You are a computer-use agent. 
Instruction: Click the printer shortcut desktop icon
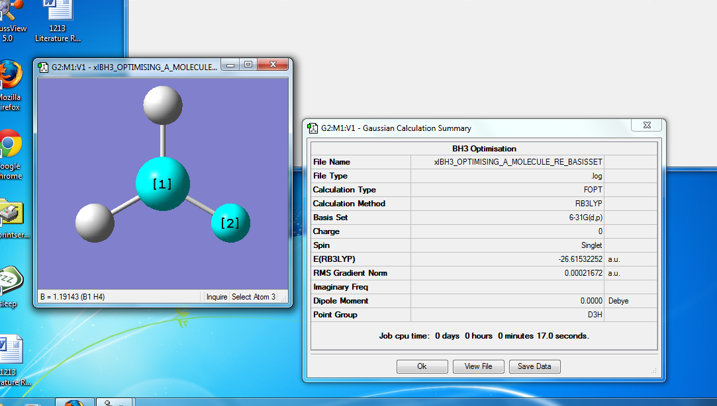click(x=13, y=218)
